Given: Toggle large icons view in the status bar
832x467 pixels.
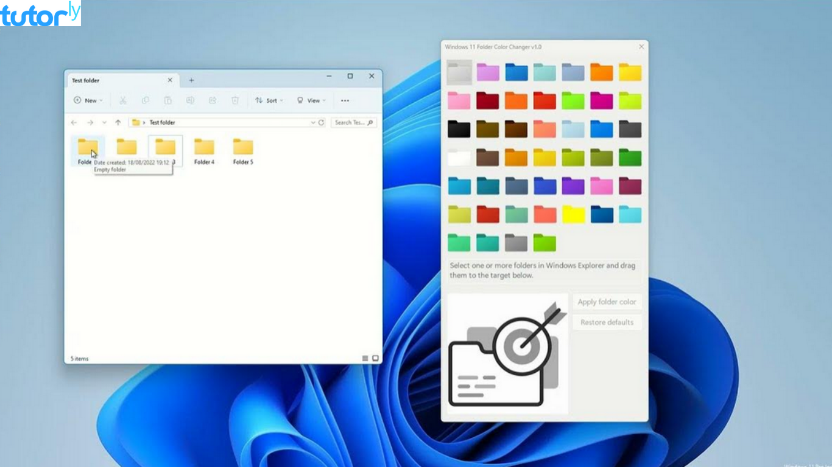Looking at the screenshot, I should pyautogui.click(x=375, y=358).
